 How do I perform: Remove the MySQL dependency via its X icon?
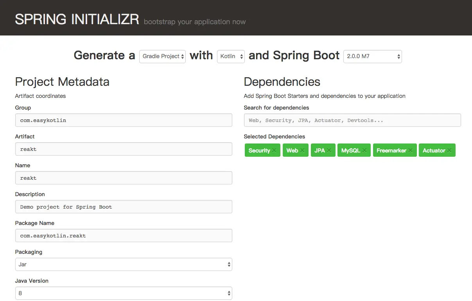tap(364, 150)
